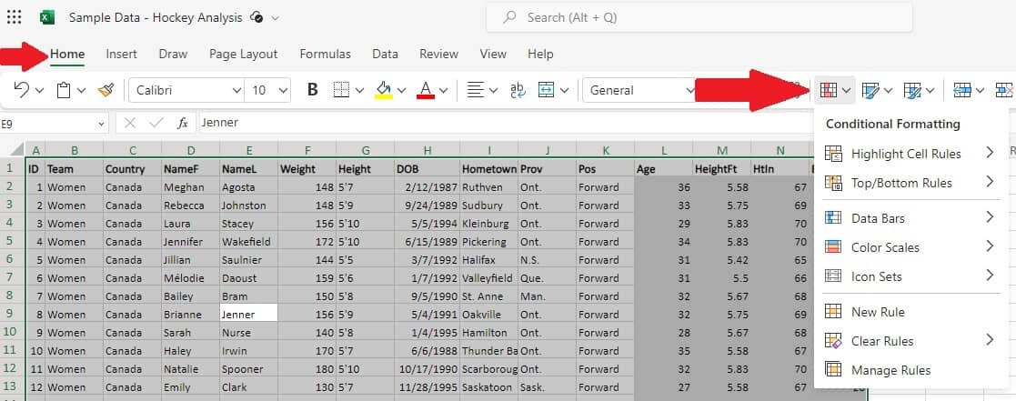The width and height of the screenshot is (1016, 401).
Task: Select the Hometown header cell
Action: (489, 169)
